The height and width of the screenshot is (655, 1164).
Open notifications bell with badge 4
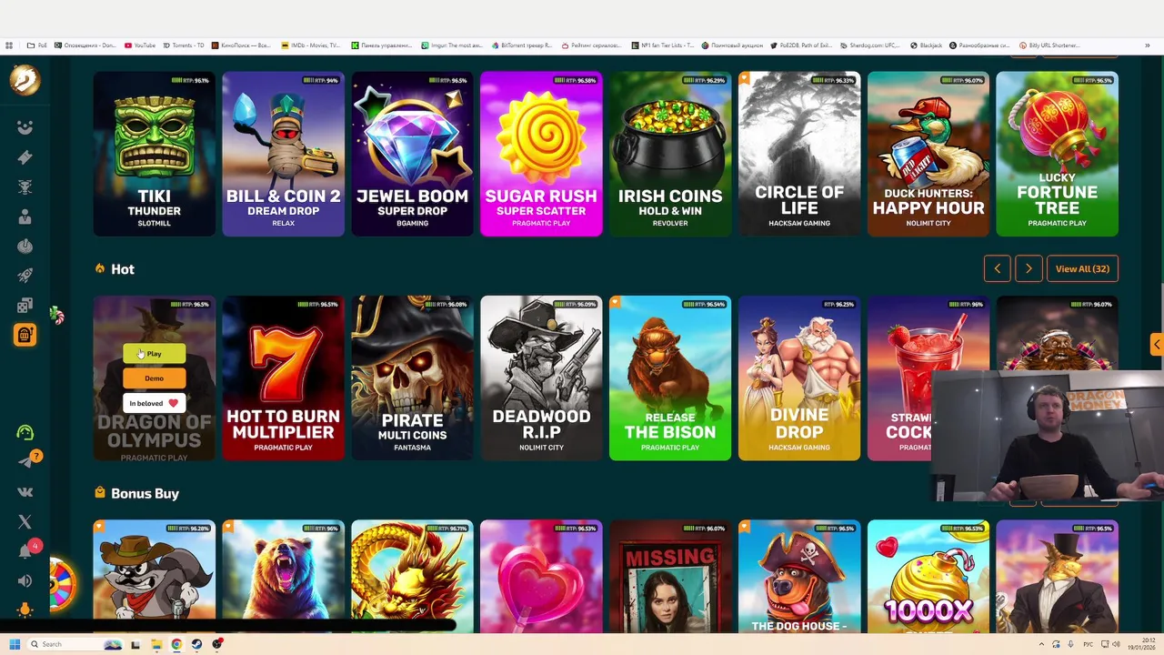tap(26, 550)
